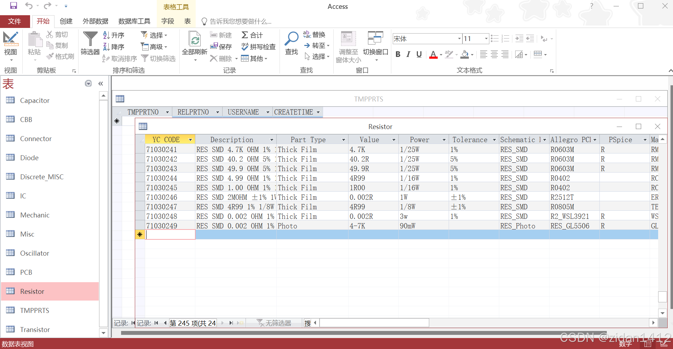The width and height of the screenshot is (673, 349).
Task: Click the Totals (合计) sigma icon
Action: click(245, 35)
